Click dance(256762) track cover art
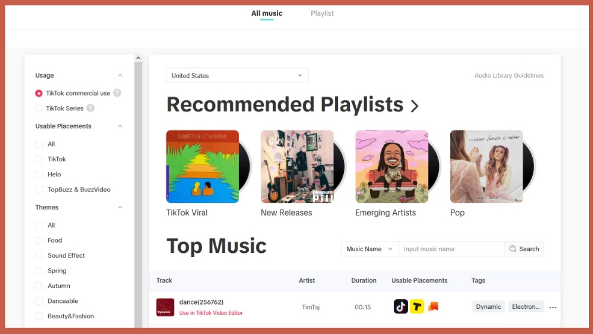Screen dimensions: 593x334 (x=165, y=307)
